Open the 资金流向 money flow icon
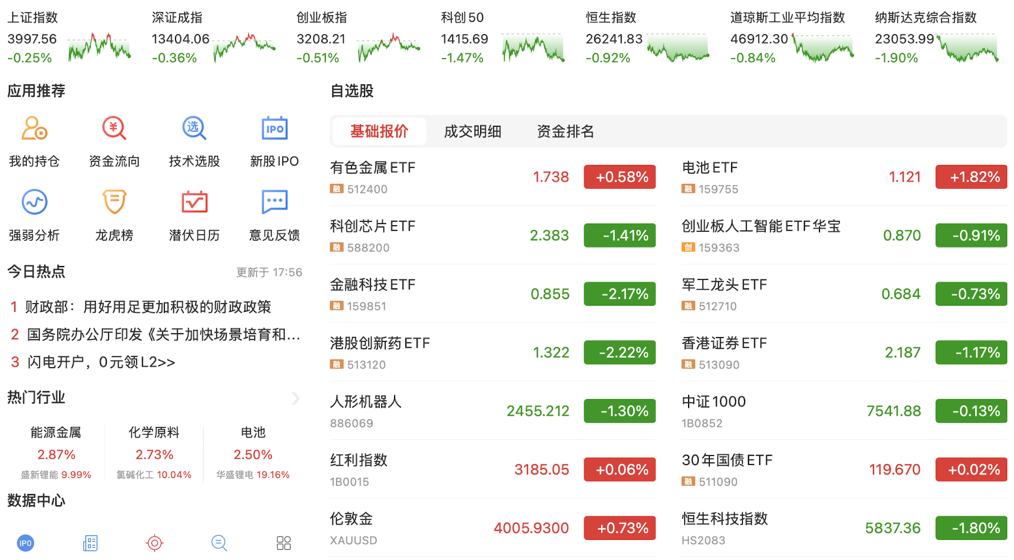The image size is (1014, 560). pyautogui.click(x=114, y=129)
